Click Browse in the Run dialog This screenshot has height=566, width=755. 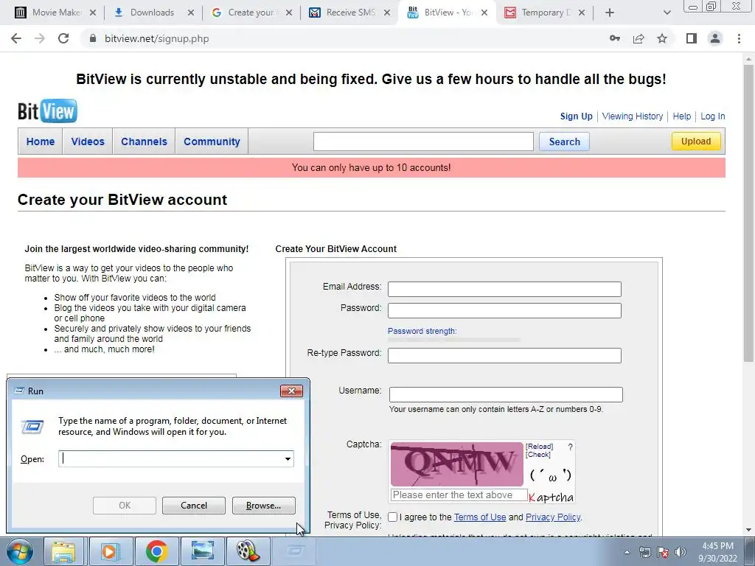263,506
